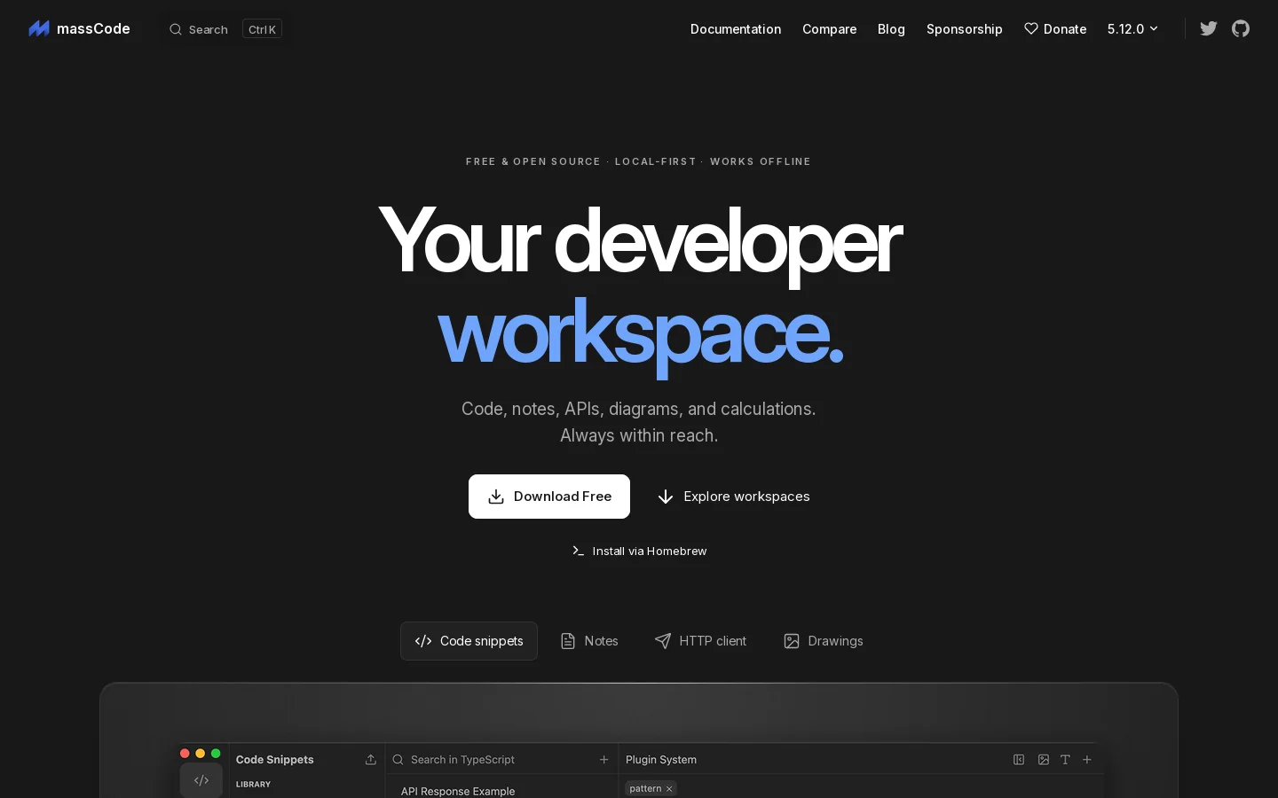1278x798 pixels.
Task: Click Explore workspaces
Action: [733, 497]
